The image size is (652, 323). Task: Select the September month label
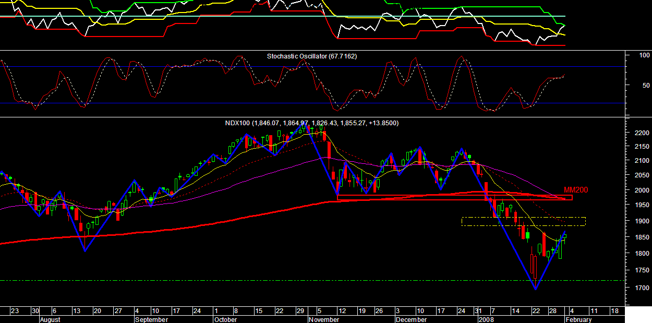point(152,319)
